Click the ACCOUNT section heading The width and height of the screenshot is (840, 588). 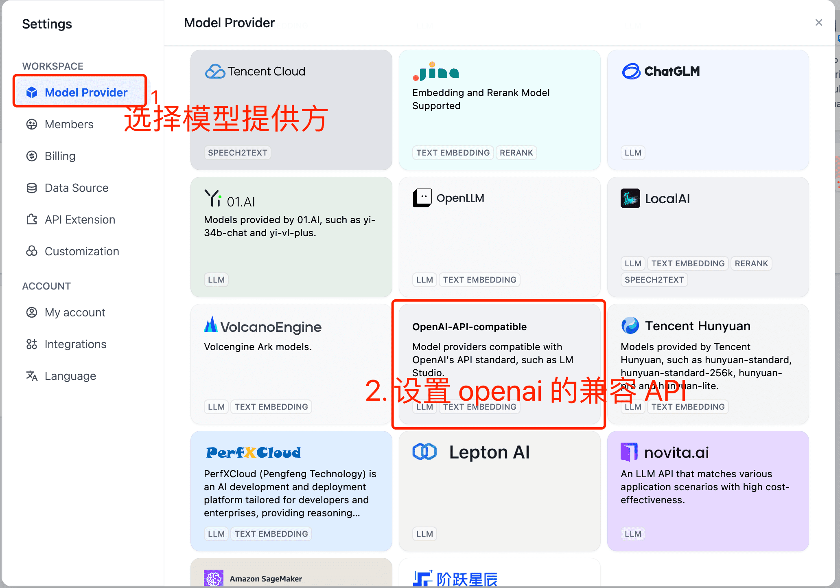coord(46,286)
